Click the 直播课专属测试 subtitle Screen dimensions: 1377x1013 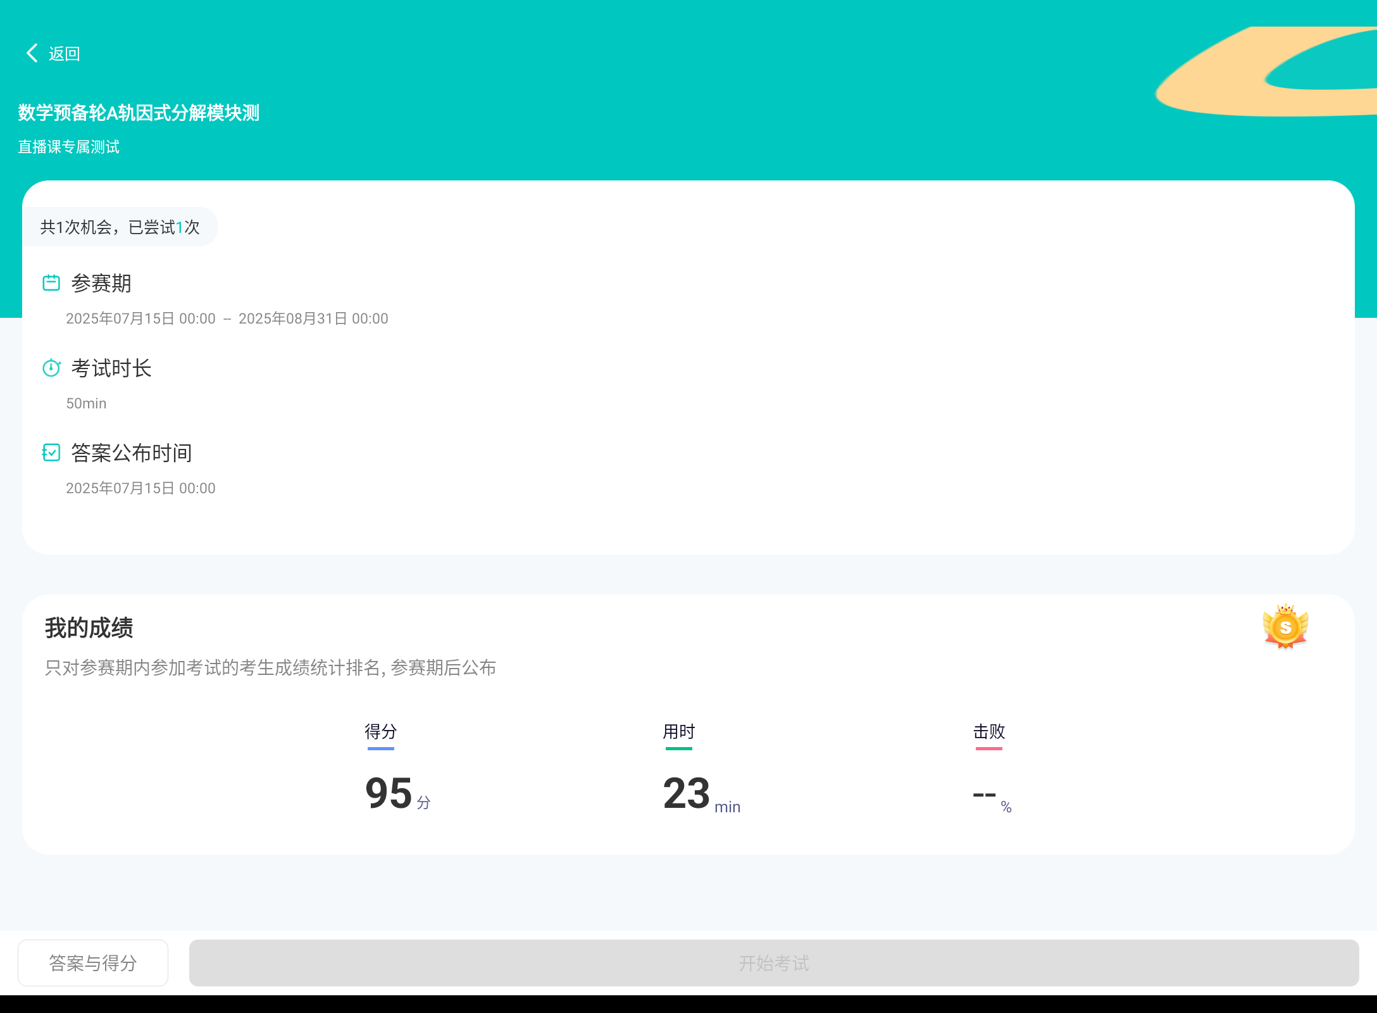coord(68,147)
